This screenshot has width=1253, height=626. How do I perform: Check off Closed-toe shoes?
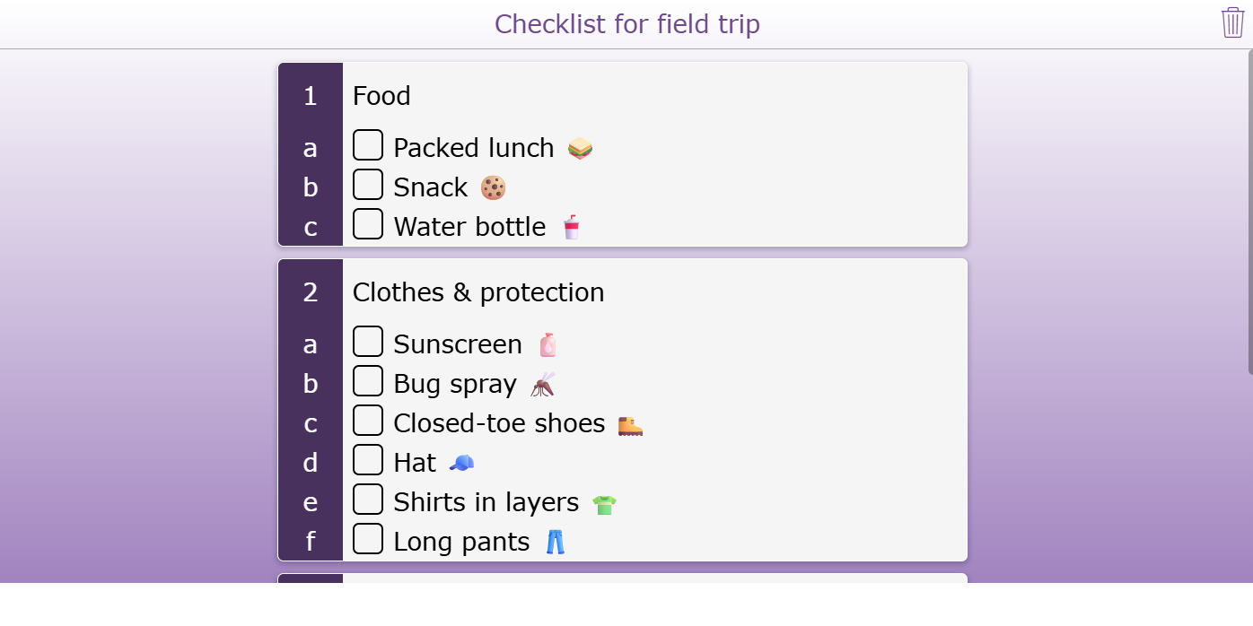point(368,421)
